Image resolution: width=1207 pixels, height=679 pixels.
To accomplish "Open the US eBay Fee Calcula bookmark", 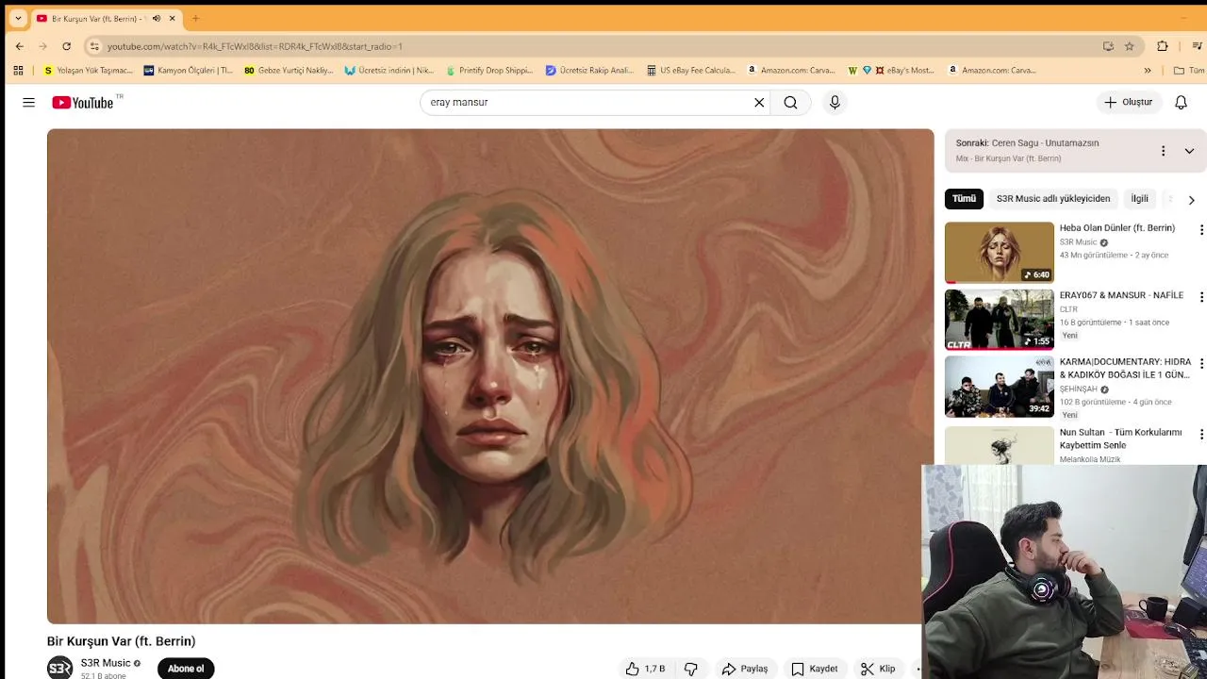I will 690,70.
